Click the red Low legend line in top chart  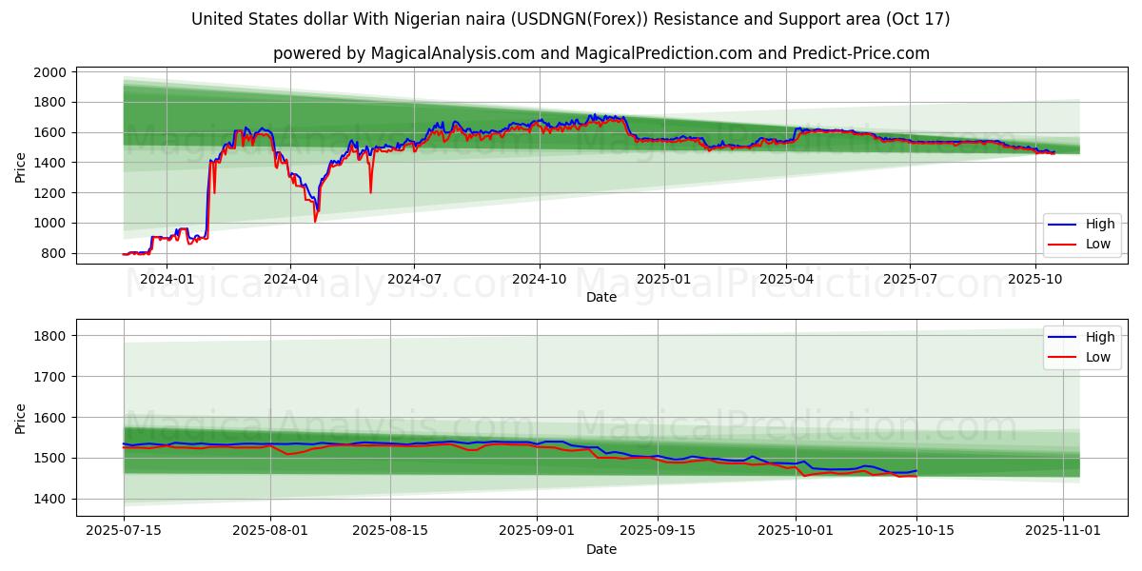1063,244
